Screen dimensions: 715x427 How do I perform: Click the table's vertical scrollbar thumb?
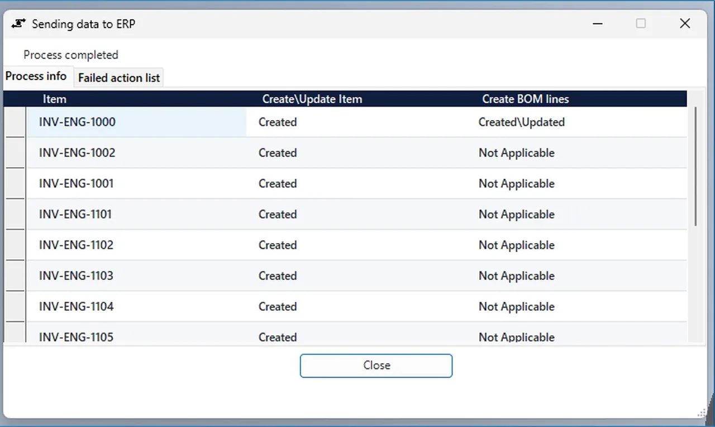(695, 167)
